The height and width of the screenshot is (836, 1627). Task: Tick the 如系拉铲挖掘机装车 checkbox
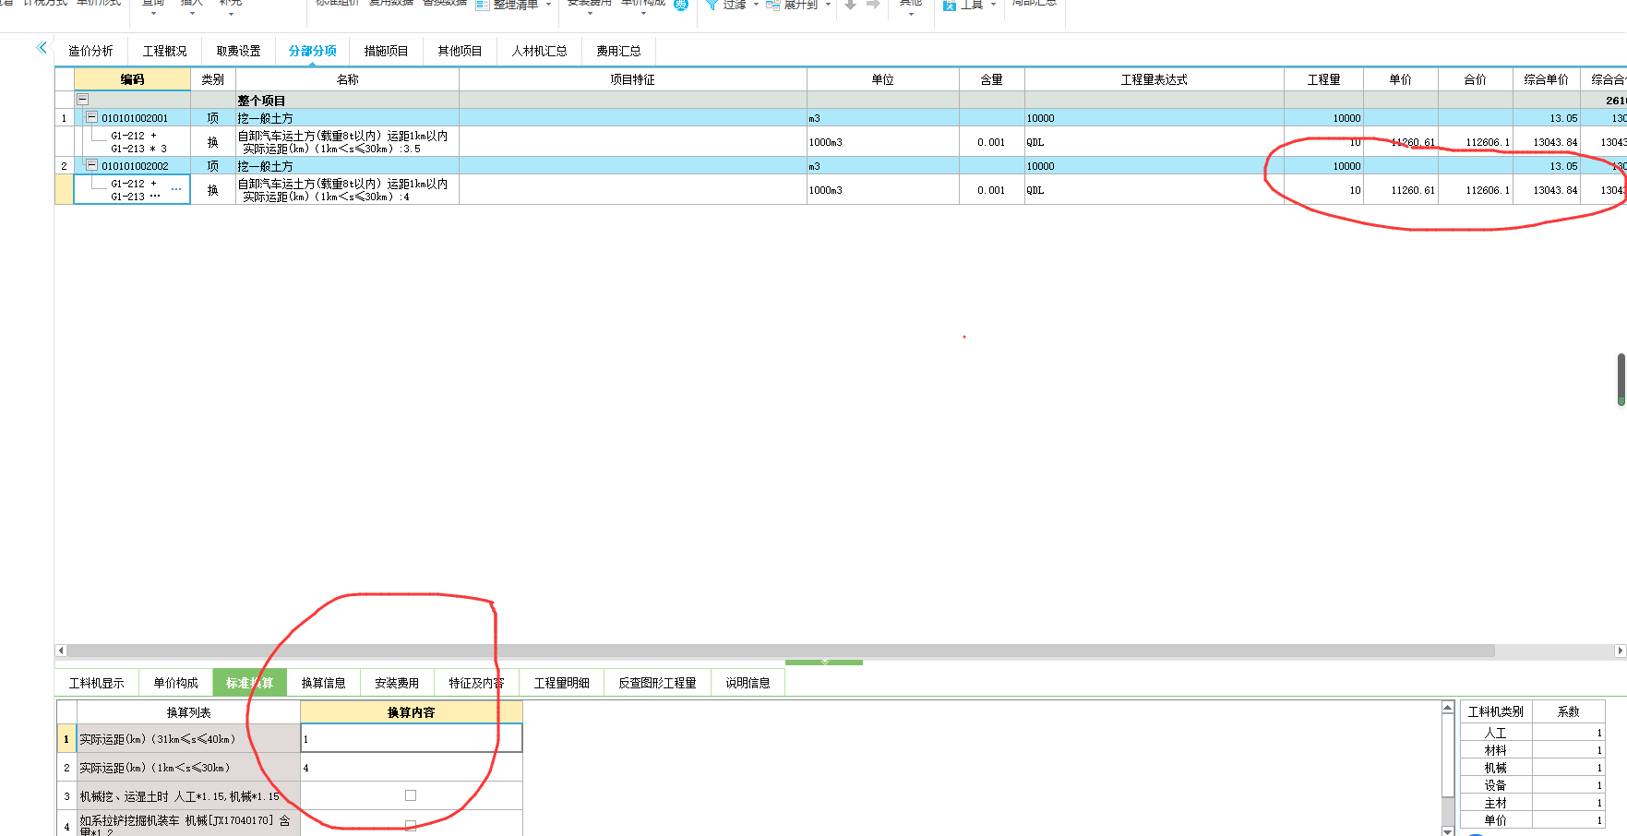click(411, 825)
